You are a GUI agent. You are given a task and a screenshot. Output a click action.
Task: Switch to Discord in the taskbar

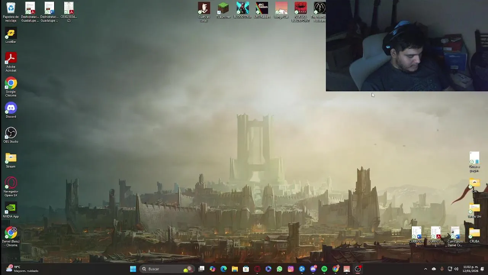[x=313, y=269]
